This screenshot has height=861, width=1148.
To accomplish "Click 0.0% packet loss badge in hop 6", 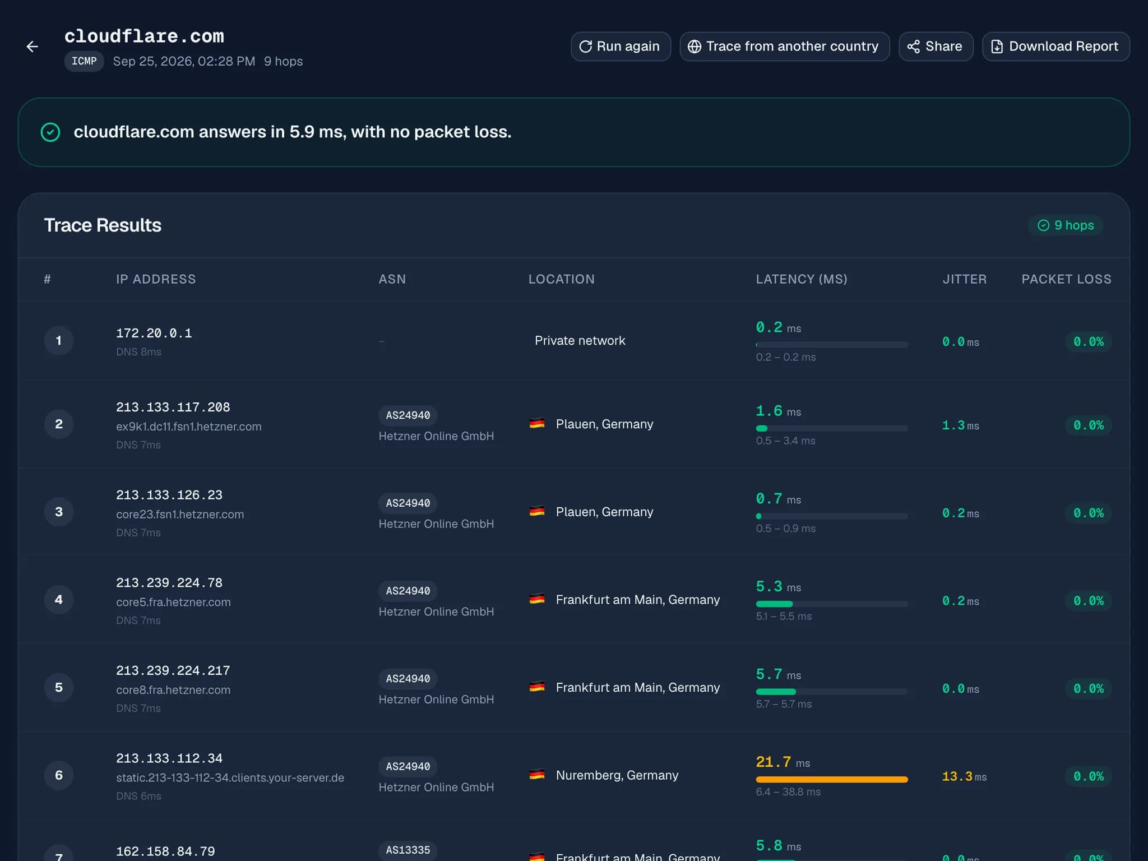I will point(1089,776).
